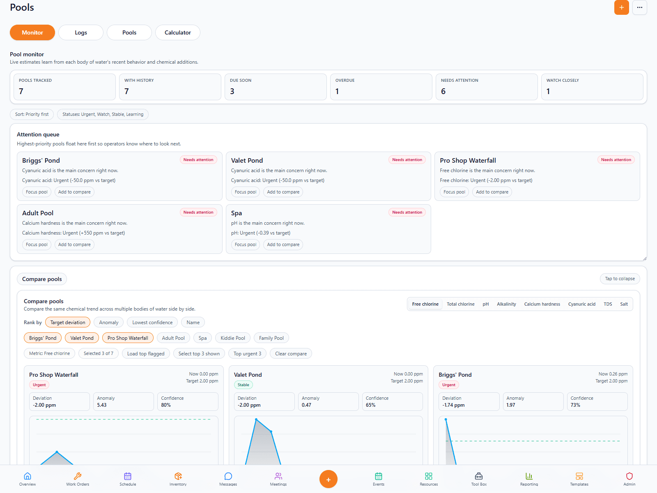Select the Calcium hardness metric in compare pools

coord(542,304)
